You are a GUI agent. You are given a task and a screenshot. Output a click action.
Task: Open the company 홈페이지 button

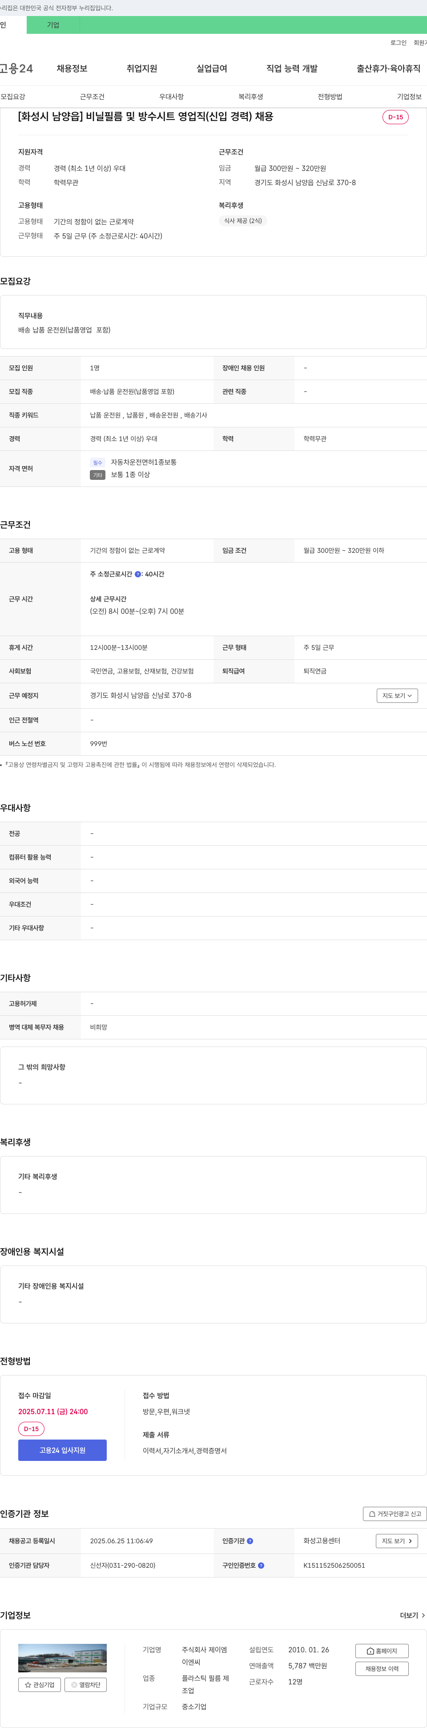click(382, 1651)
